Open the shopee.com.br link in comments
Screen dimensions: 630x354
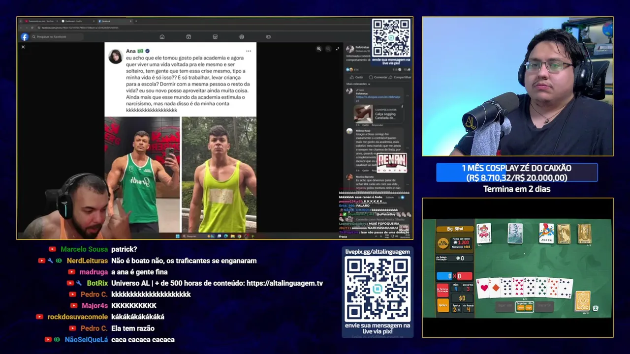[378, 98]
